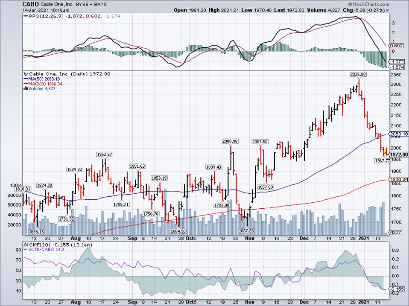Click the 2021 label on main chart axis
Viewport: 409px width, 306px height.
(364, 239)
